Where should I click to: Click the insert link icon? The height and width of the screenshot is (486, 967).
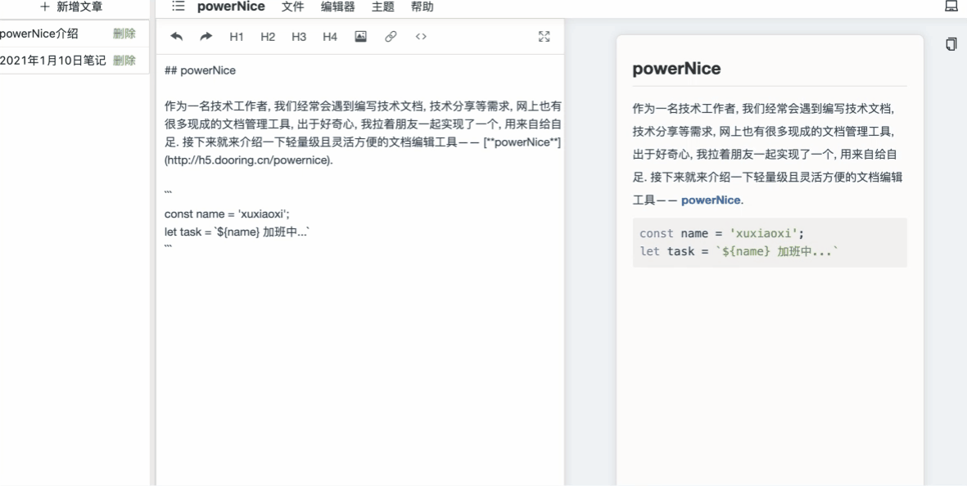391,36
